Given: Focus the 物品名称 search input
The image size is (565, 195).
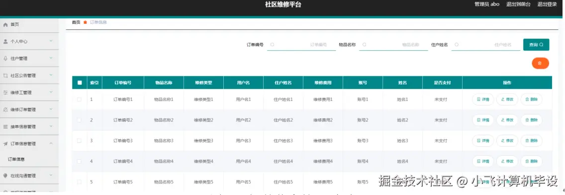Looking at the screenshot, I should (393, 45).
